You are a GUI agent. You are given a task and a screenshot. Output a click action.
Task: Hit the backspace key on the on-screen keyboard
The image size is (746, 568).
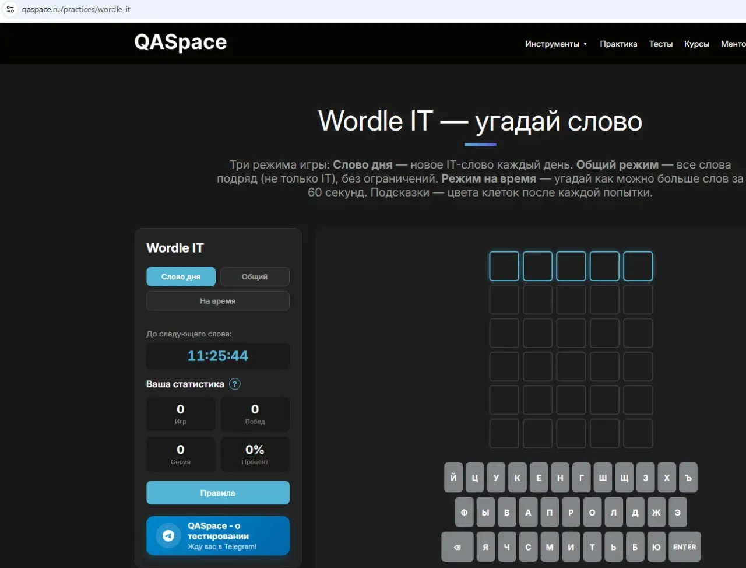[x=457, y=547]
